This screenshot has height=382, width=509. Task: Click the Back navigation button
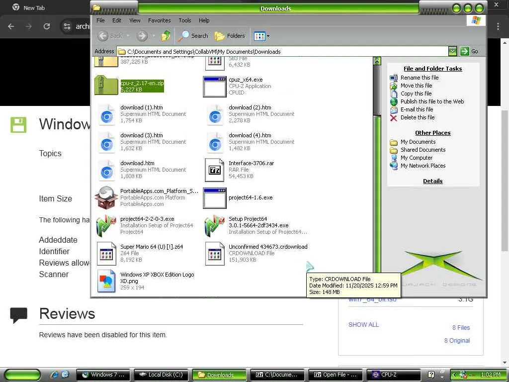(x=110, y=36)
